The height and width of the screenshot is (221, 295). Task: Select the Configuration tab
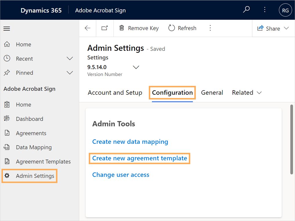pyautogui.click(x=172, y=93)
